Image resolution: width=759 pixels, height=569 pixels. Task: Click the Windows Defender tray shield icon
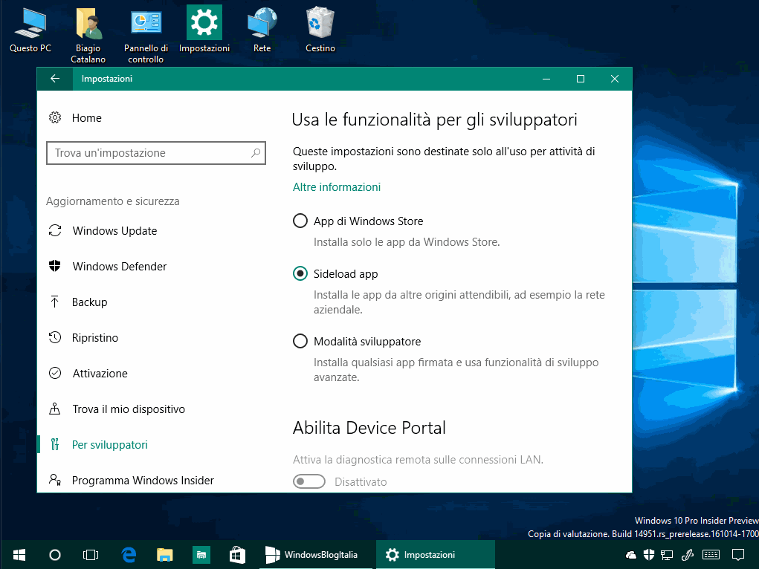coord(649,554)
